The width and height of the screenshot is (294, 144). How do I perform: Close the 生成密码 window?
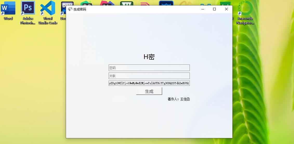pos(226,9)
